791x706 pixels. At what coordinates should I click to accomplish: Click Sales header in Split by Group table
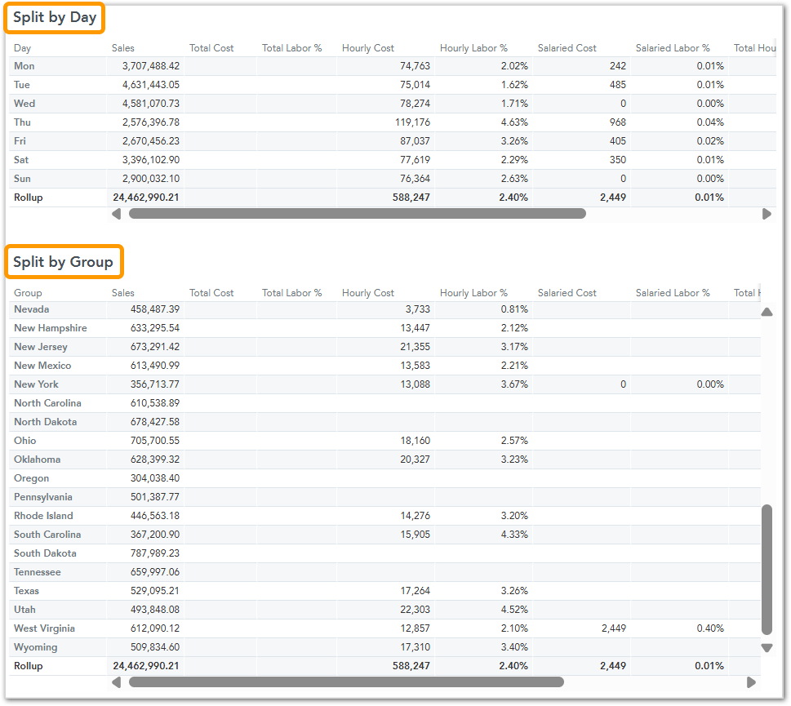pos(123,293)
